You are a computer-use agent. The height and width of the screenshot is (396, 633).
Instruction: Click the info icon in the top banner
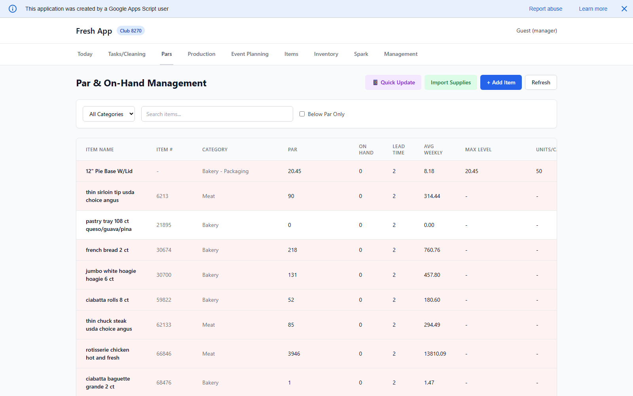(13, 9)
